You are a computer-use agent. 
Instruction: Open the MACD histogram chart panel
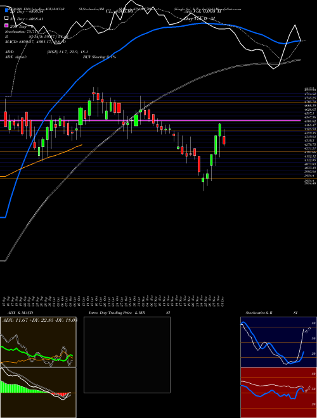38,393
